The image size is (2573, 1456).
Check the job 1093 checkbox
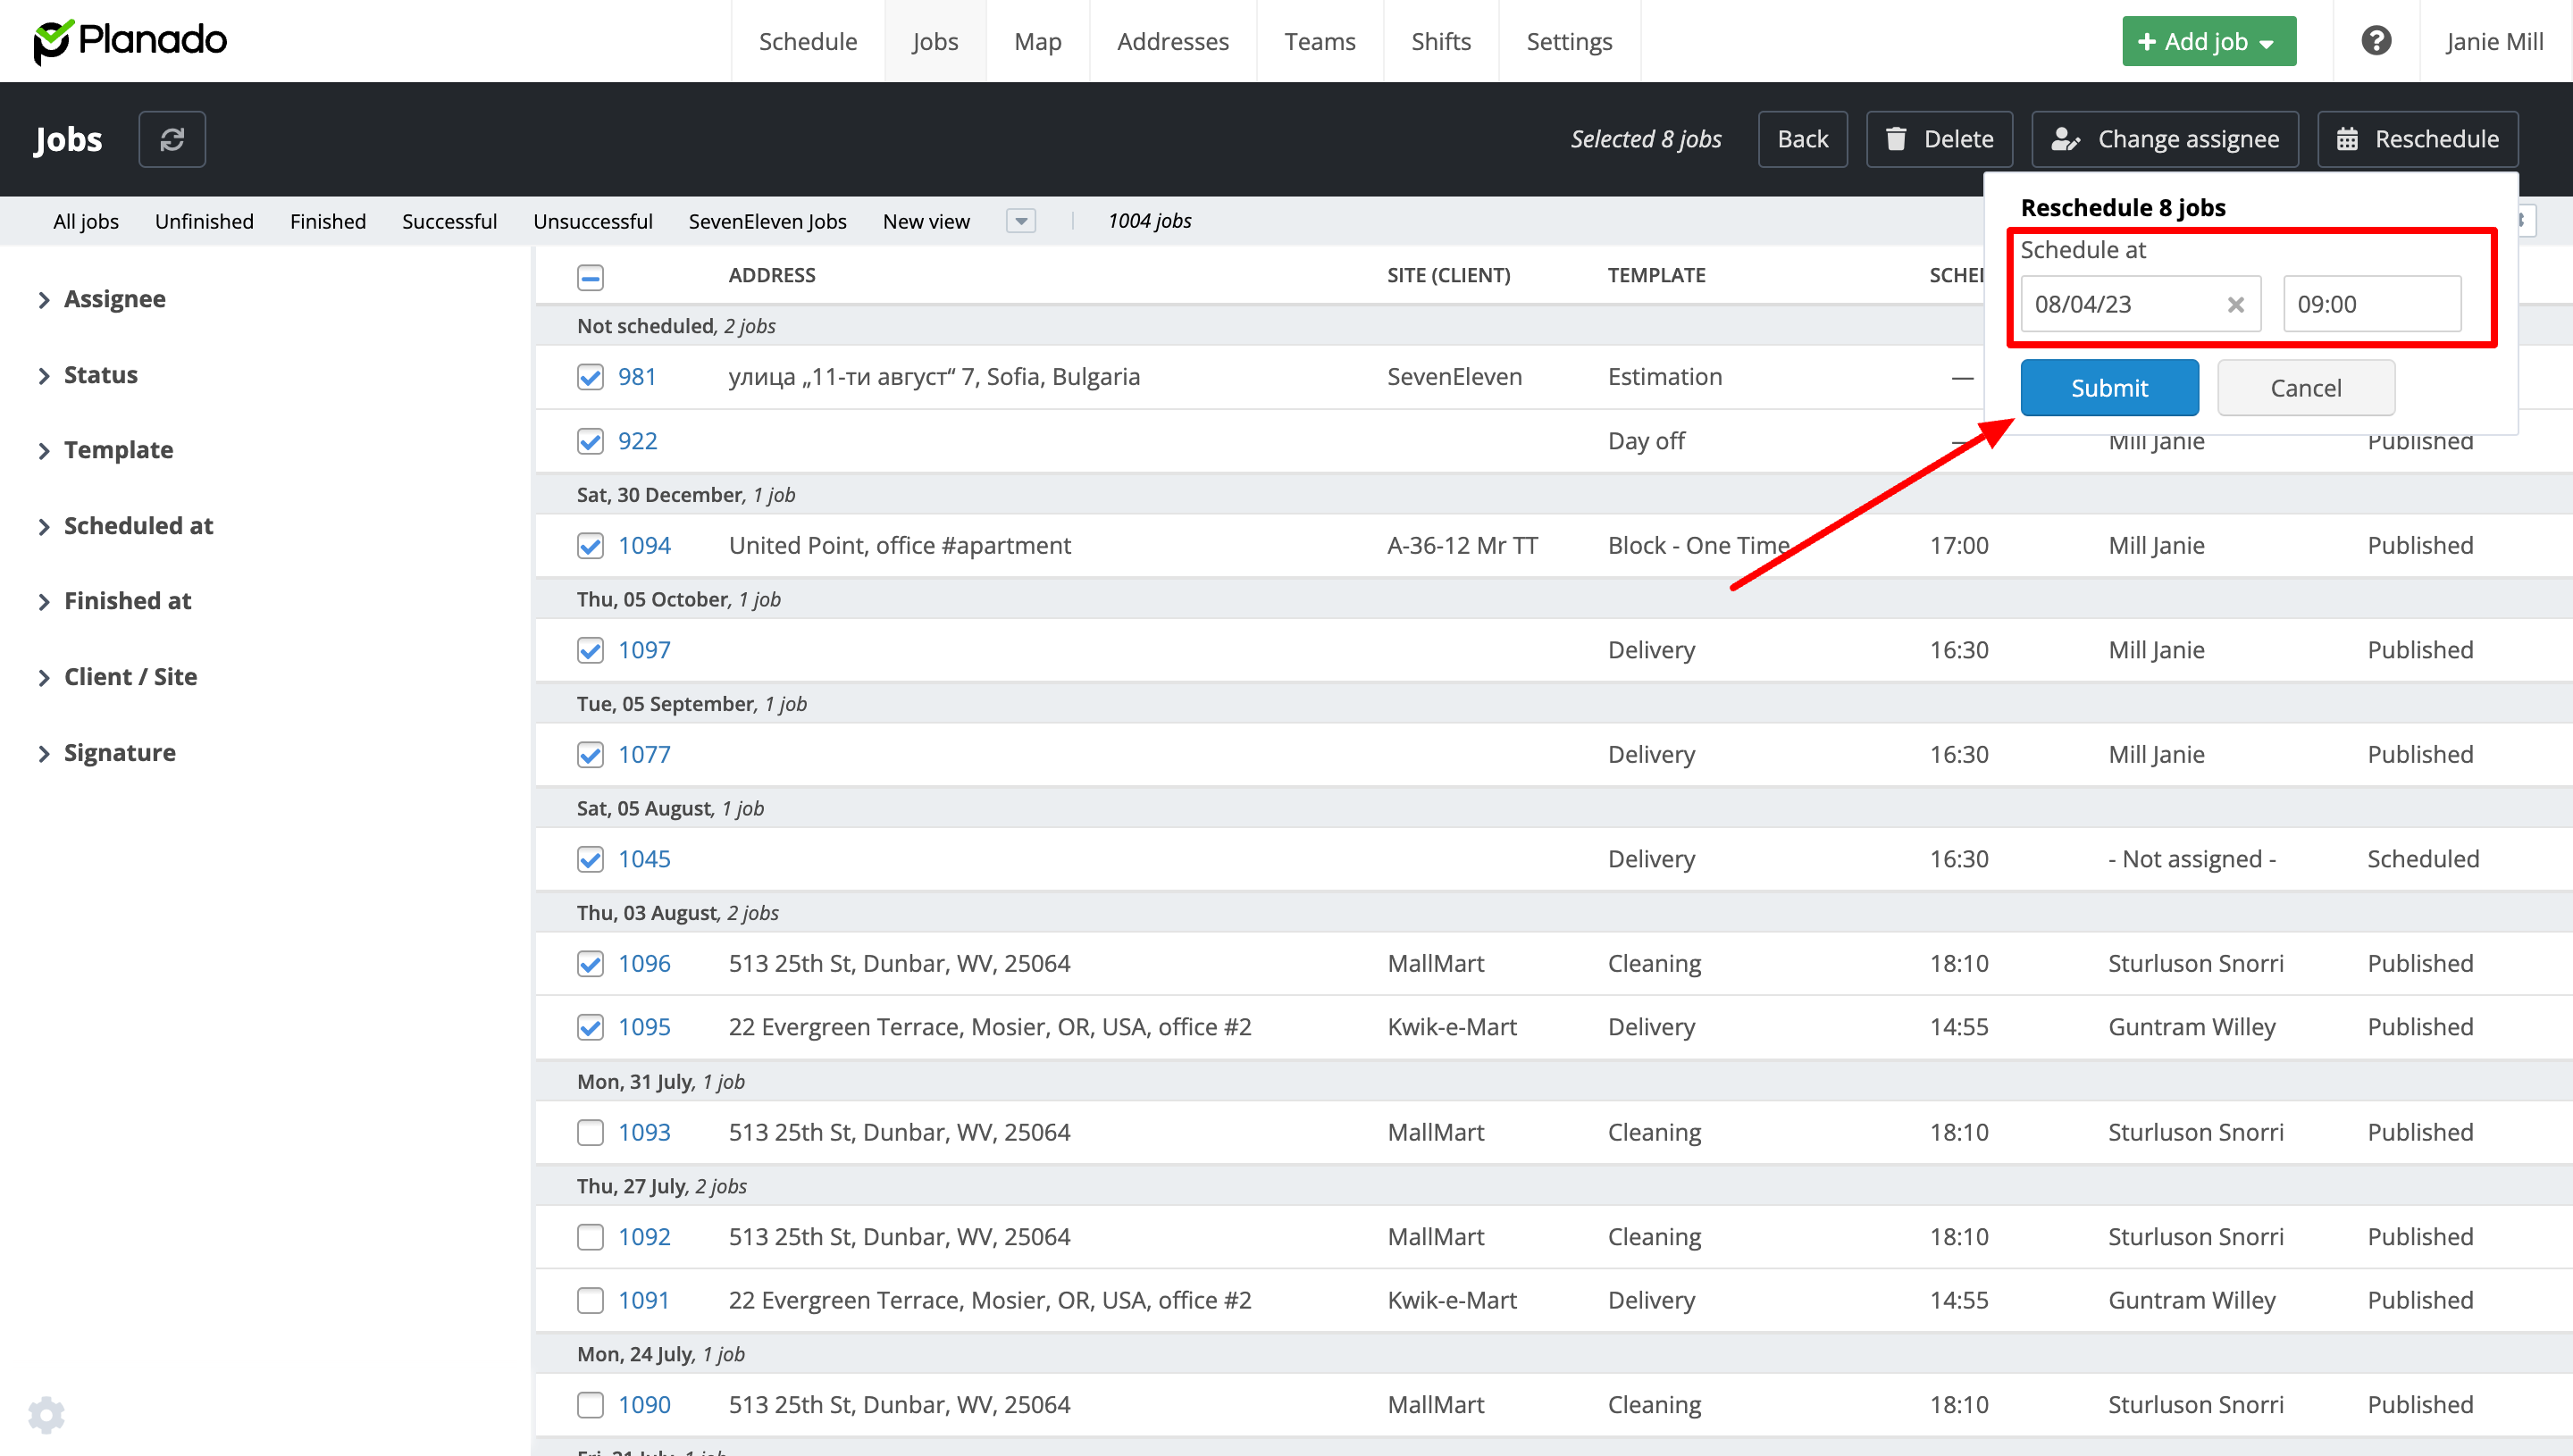tap(590, 1132)
